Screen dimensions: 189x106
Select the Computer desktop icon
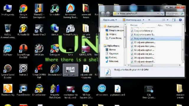(8, 10)
